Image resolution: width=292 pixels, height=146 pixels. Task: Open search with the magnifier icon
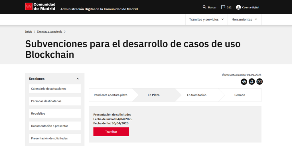coord(204,7)
